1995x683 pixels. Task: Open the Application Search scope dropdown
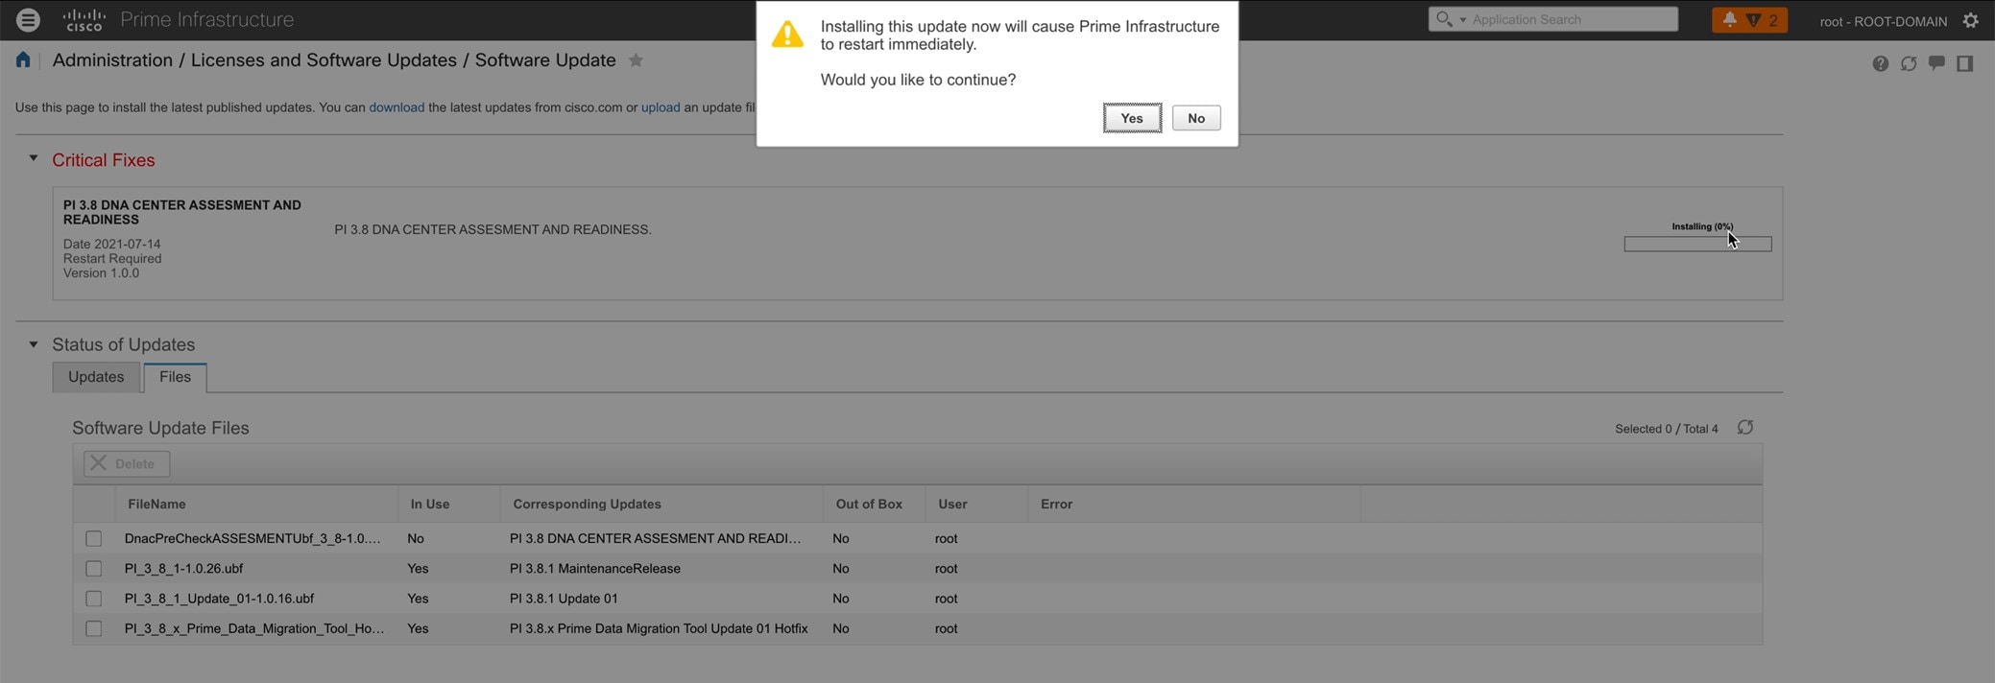pyautogui.click(x=1463, y=20)
